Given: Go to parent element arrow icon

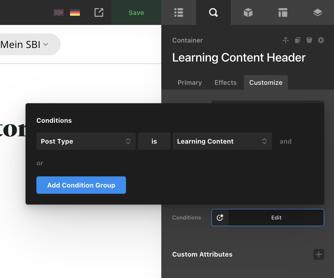Looking at the screenshot, I should (285, 40).
